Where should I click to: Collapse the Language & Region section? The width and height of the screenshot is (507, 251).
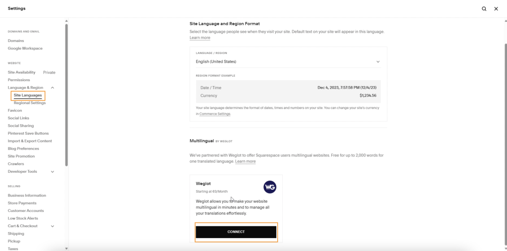coord(52,88)
